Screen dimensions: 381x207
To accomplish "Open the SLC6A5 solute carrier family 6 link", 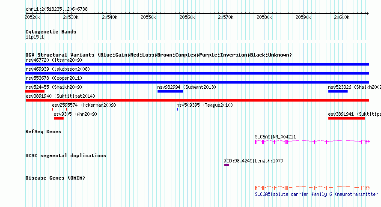I will click(316, 194).
